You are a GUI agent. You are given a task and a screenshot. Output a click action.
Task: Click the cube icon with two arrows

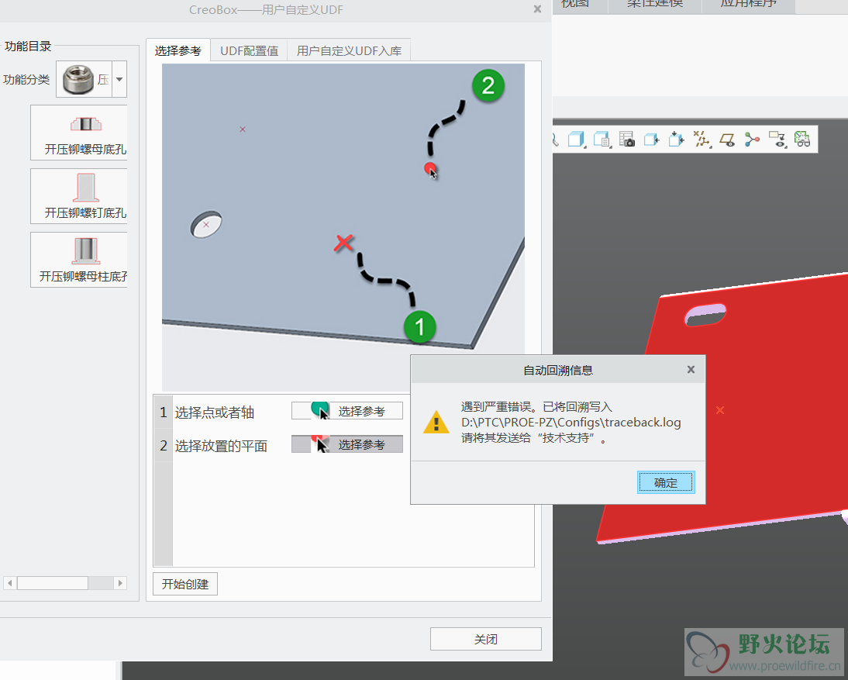(676, 140)
